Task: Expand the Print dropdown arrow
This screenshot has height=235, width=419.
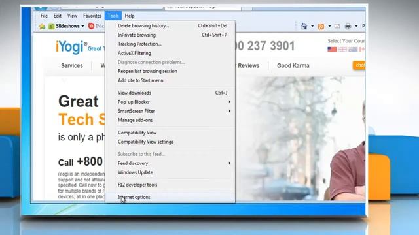Action: pyautogui.click(x=356, y=26)
